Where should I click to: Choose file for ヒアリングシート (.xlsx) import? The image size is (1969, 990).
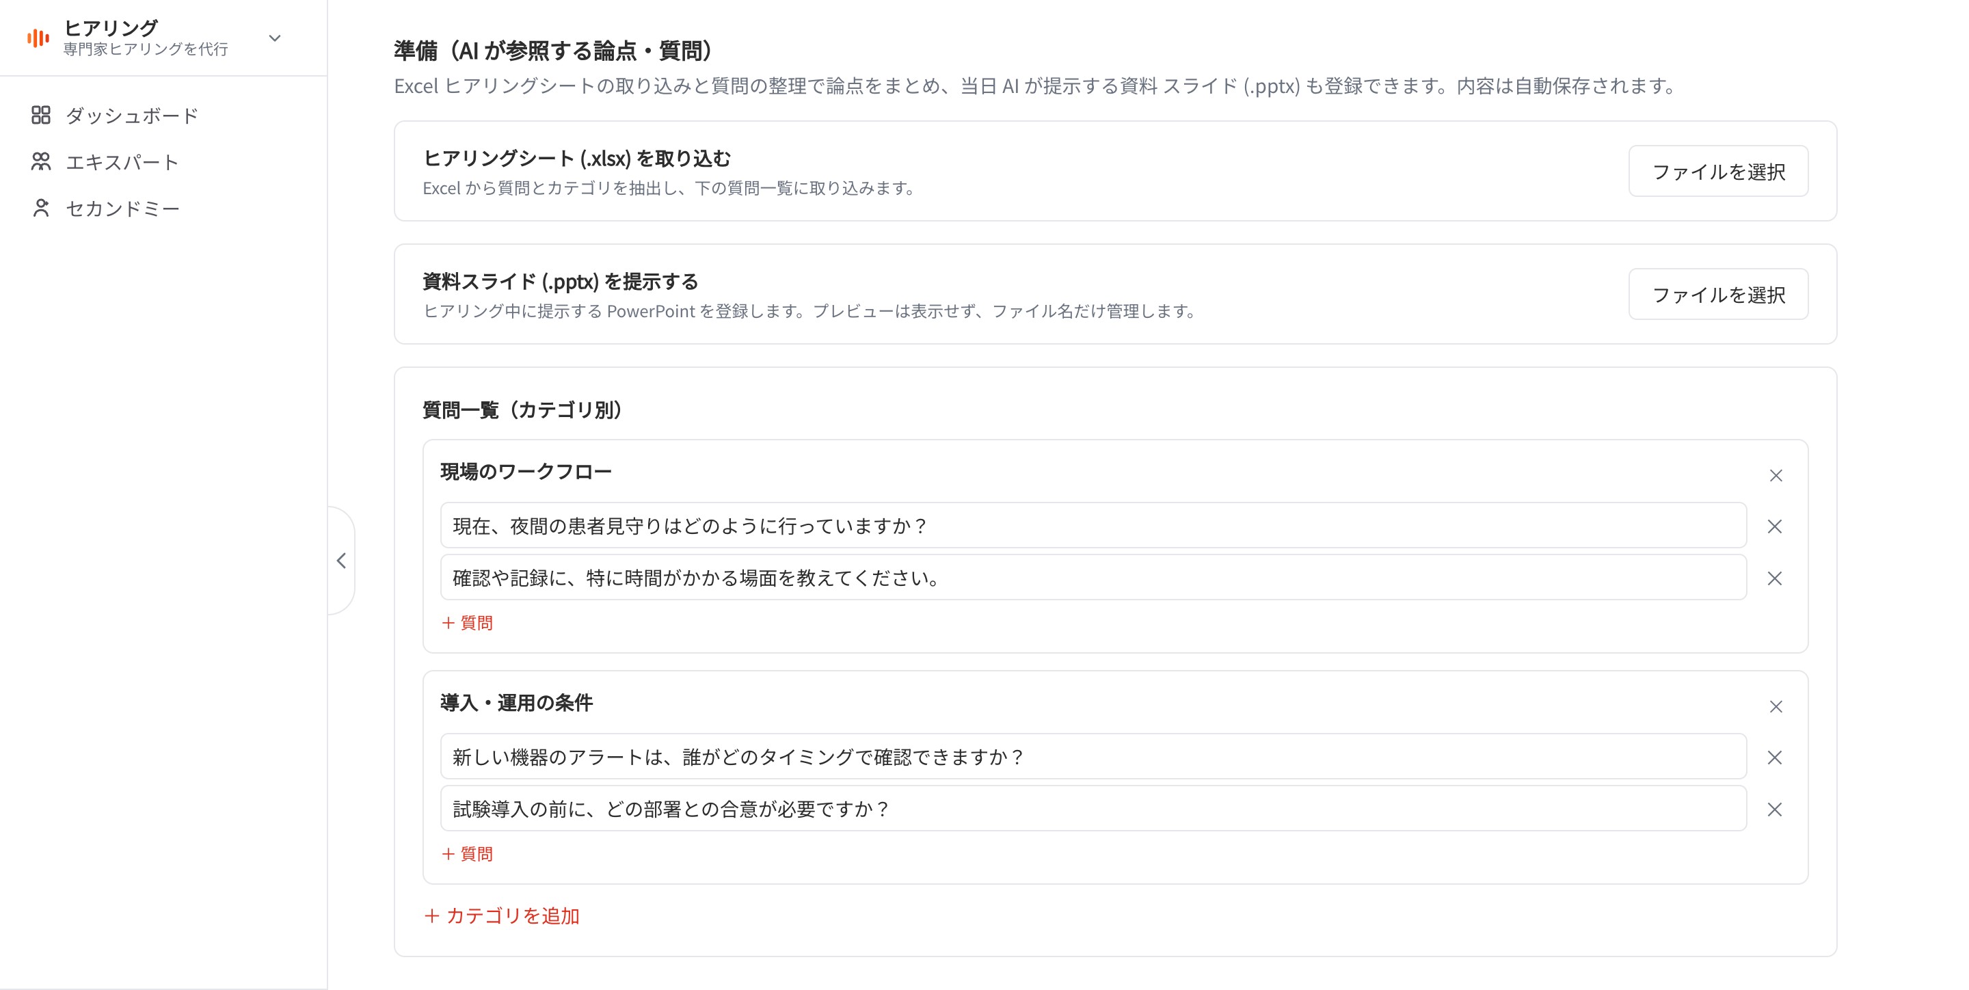(x=1718, y=171)
